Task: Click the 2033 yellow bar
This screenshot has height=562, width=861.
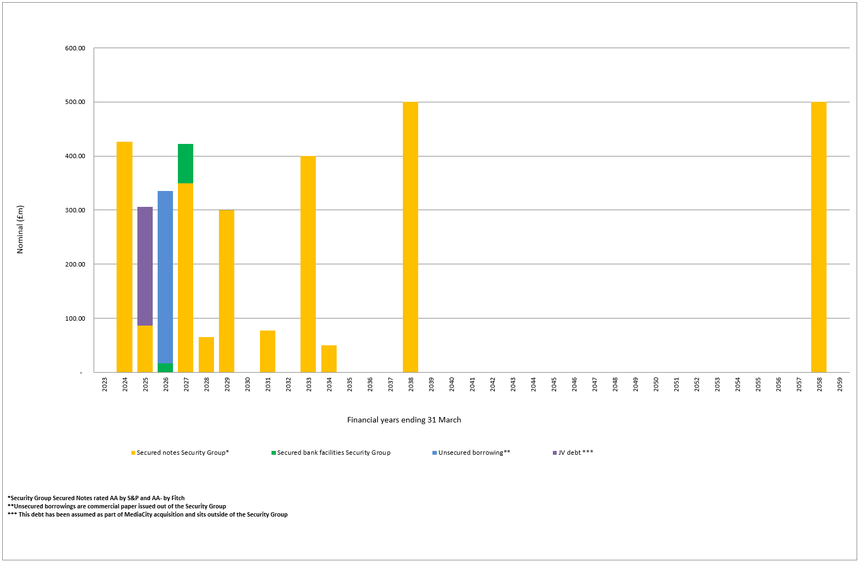Action: tap(308, 264)
